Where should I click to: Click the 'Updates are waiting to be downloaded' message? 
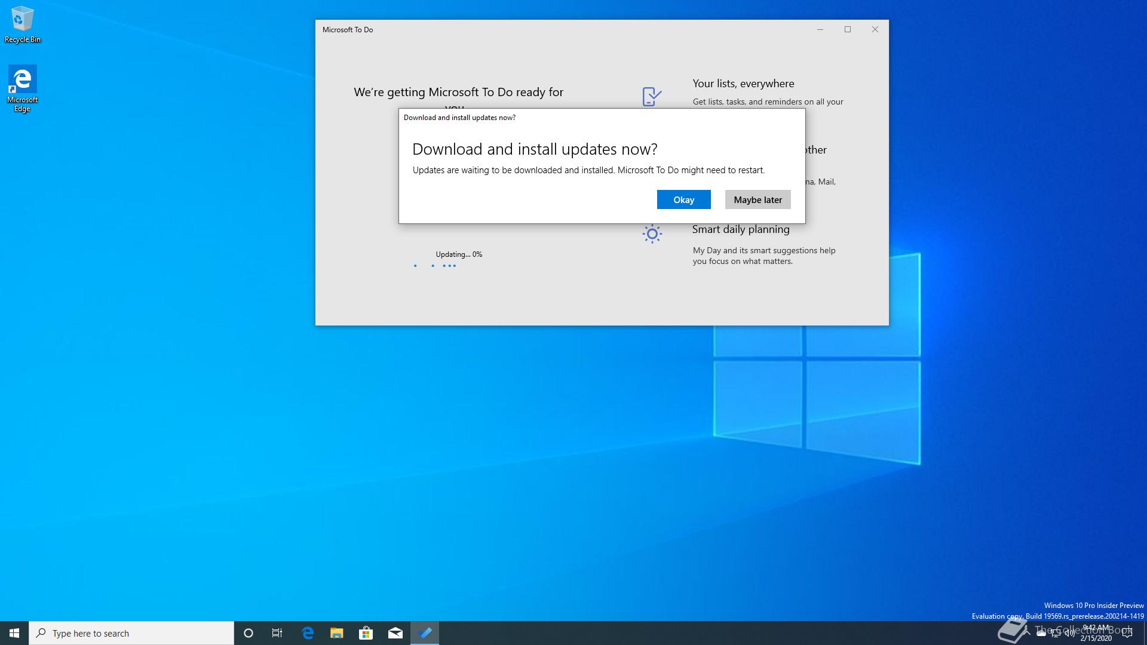588,170
